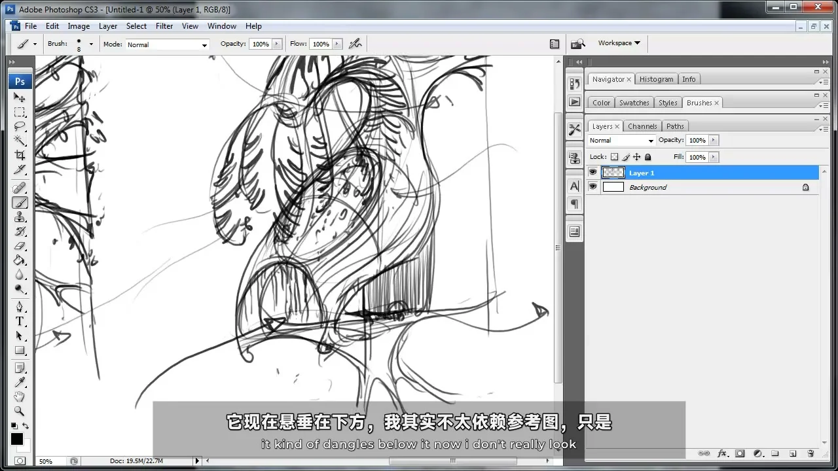Swap foreground and background colors

pos(26,426)
